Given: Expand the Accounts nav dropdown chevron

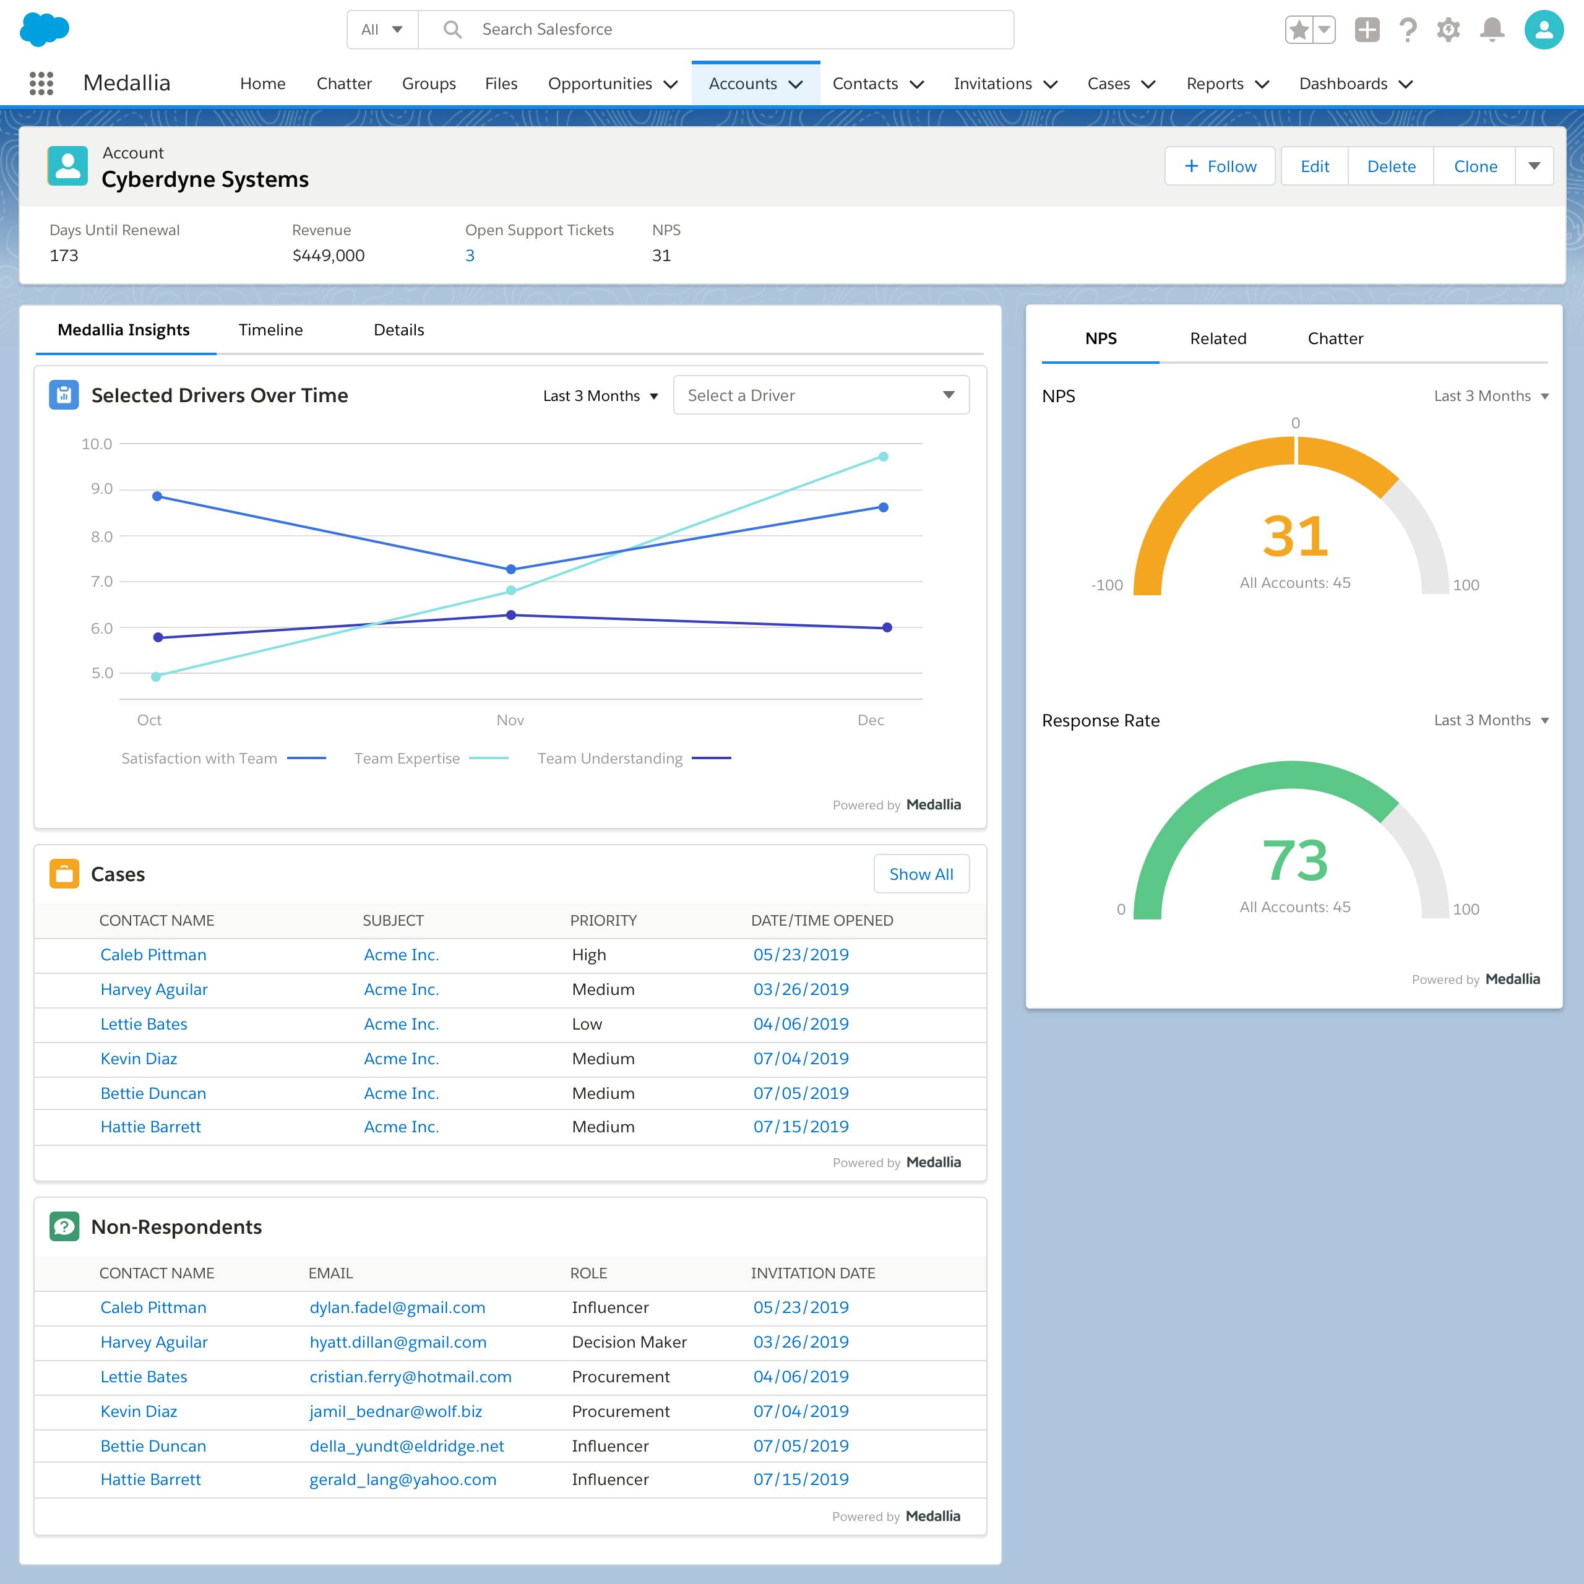Looking at the screenshot, I should click(795, 84).
